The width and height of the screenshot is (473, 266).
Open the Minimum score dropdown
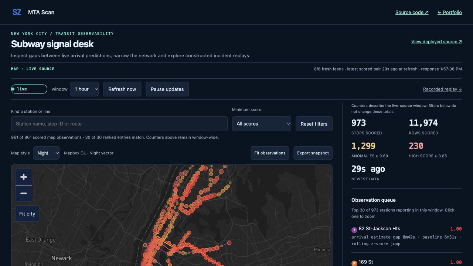262,124
